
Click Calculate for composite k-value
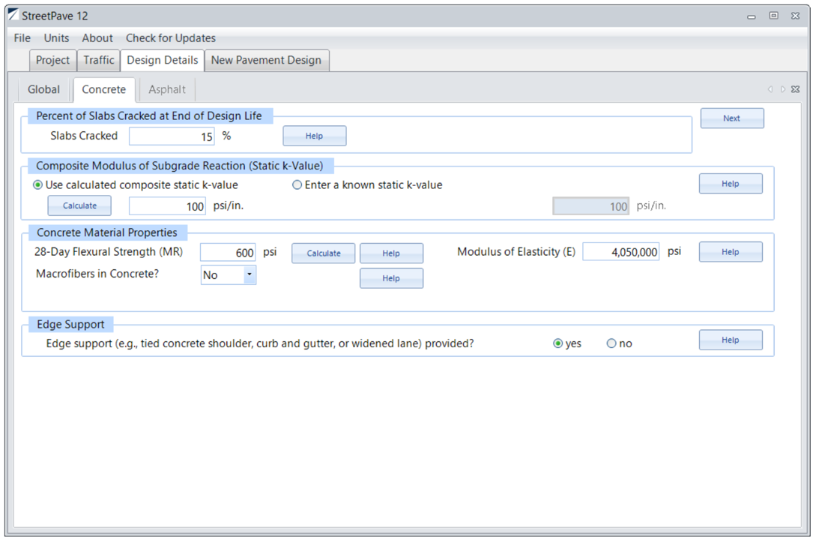point(79,205)
